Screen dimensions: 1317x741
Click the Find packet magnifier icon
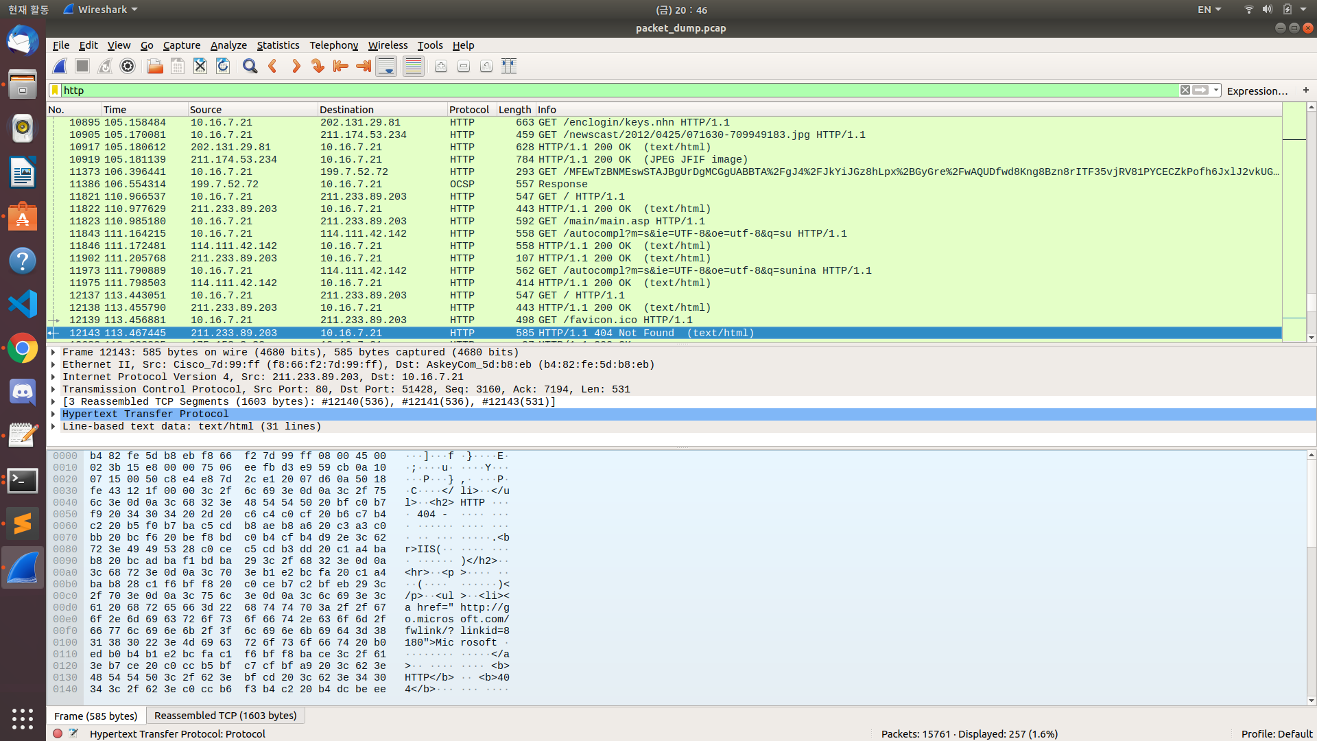[250, 67]
